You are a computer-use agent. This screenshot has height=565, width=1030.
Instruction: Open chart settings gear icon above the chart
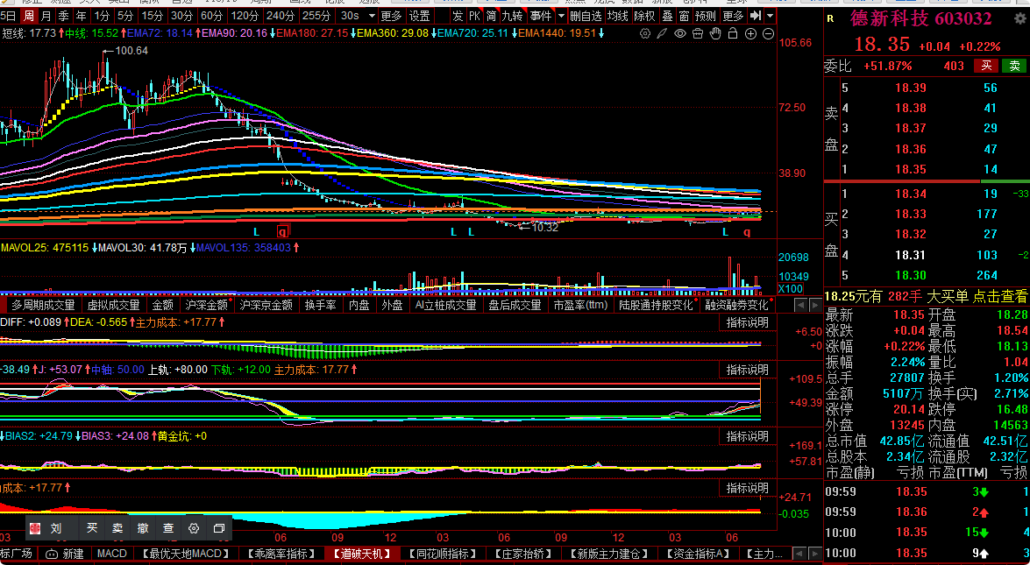point(645,32)
